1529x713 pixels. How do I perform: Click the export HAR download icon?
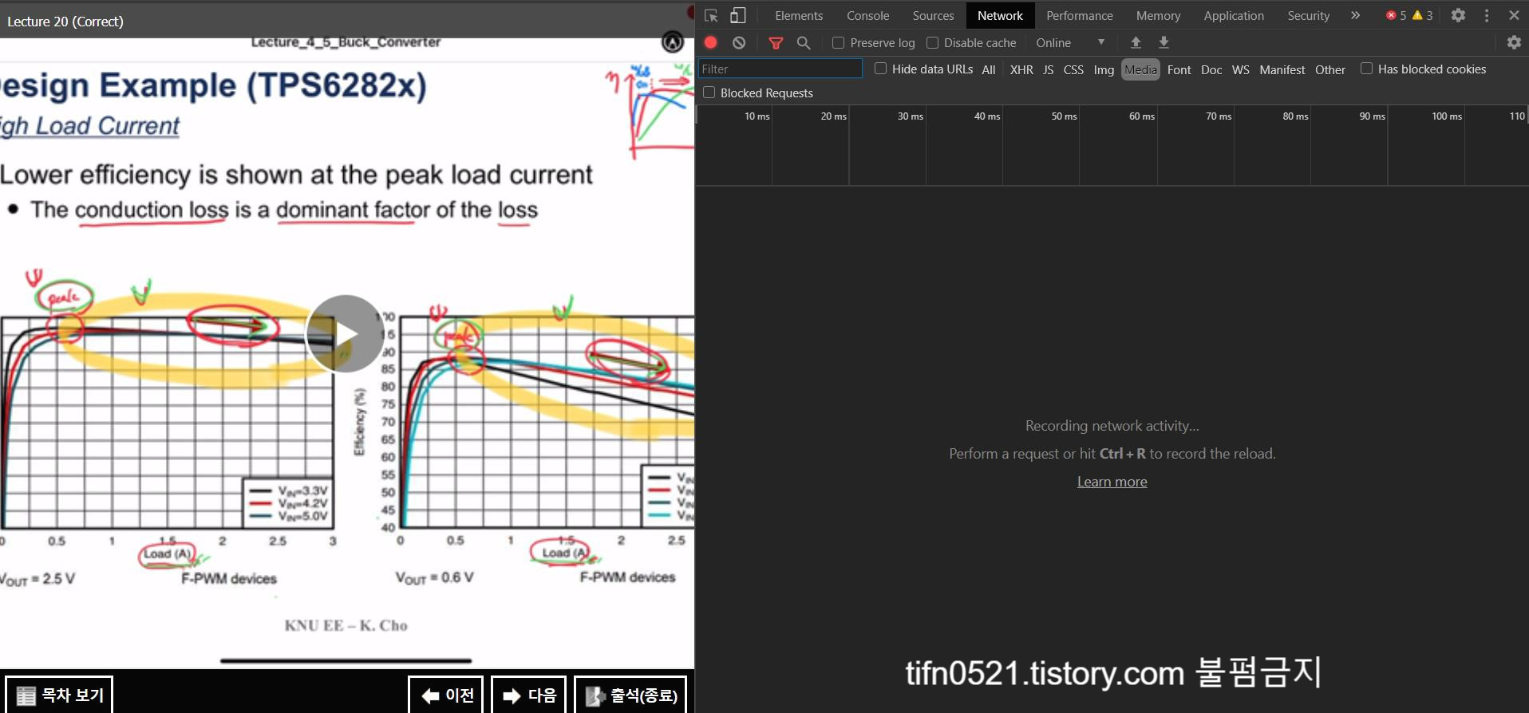[x=1164, y=42]
